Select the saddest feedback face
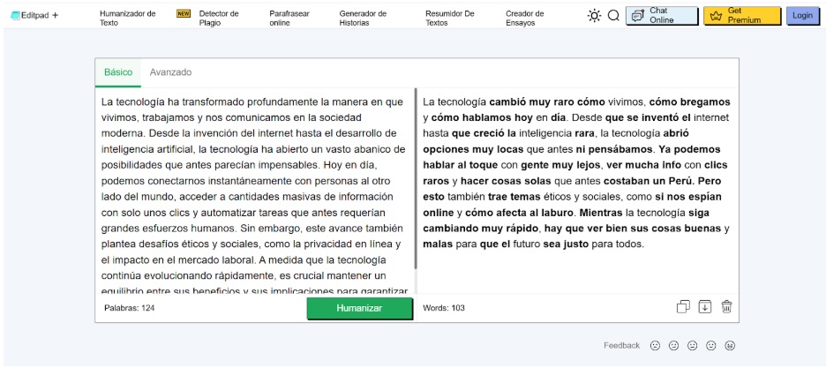The width and height of the screenshot is (826, 368). pos(655,346)
